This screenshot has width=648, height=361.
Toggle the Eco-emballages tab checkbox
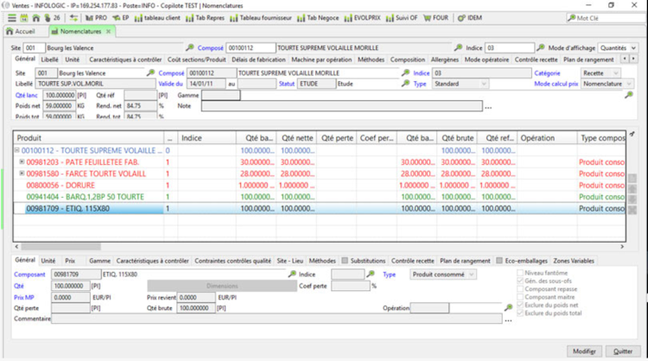[499, 261]
